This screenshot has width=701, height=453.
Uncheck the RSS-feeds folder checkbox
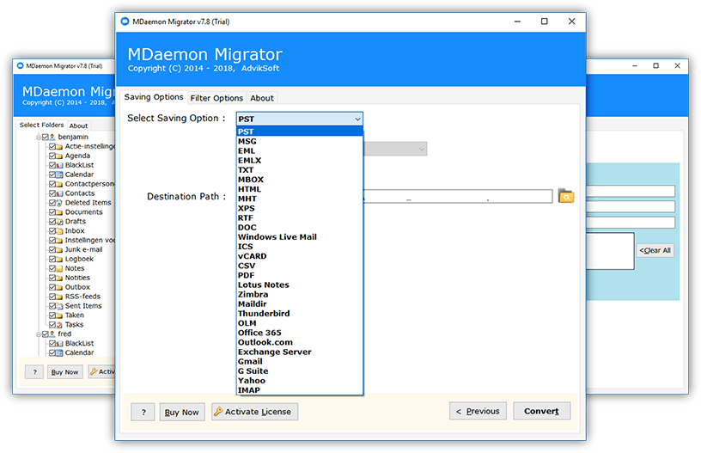(52, 297)
